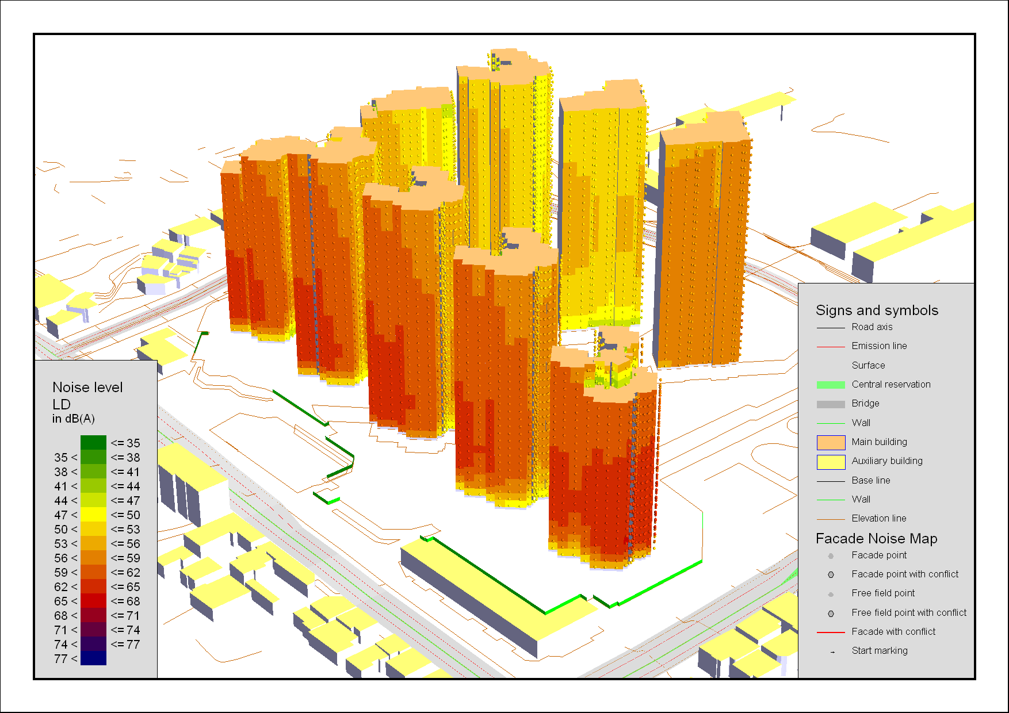
Task: Click the <= 59 orange legend swatch
Action: 93,557
